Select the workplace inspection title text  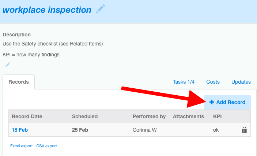pos(47,10)
